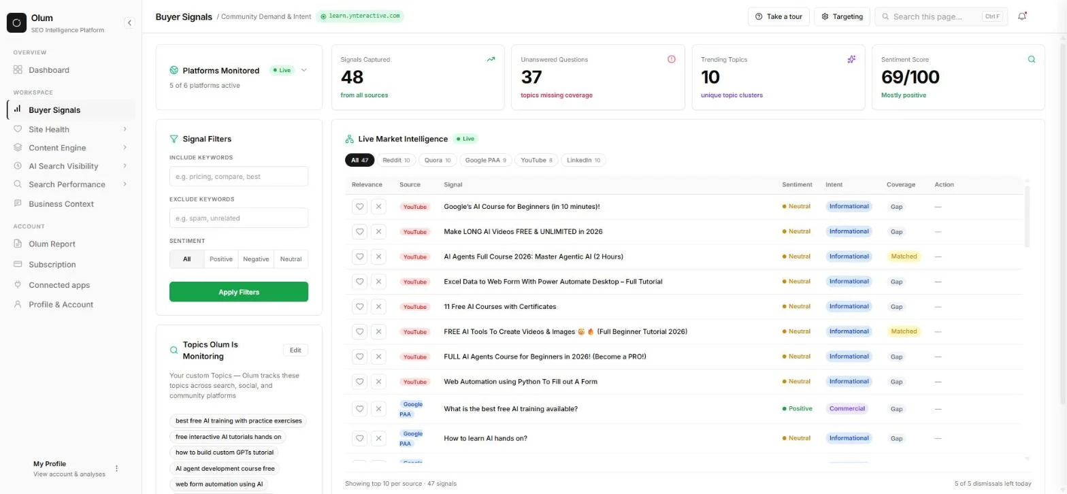Select the All sentiment option
Viewport: 1067px width, 494px height.
tap(186, 259)
